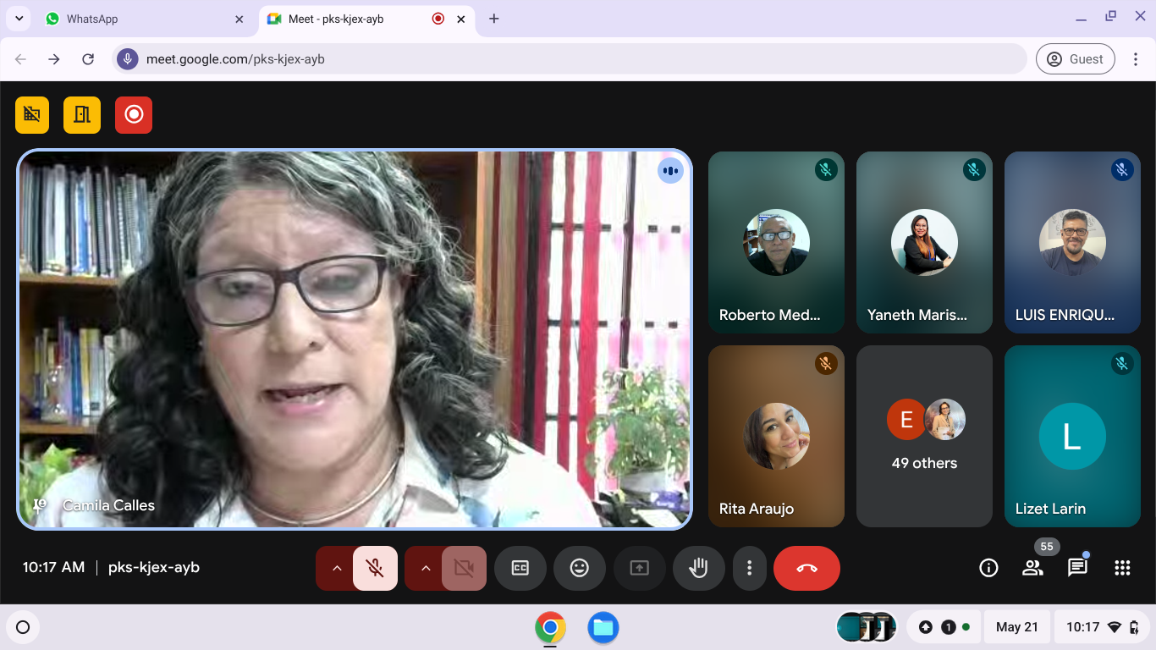Close the WhatsApp tab
Image resolution: width=1156 pixels, height=650 pixels.
click(x=239, y=19)
